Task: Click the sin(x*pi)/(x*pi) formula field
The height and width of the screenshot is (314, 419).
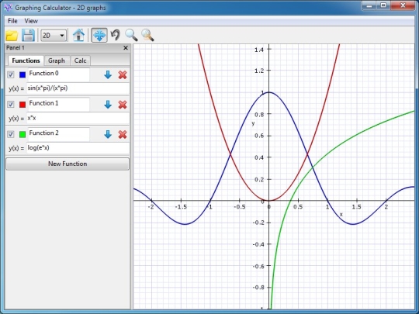Action: tap(78, 88)
